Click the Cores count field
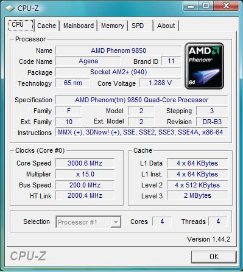Image resolution: width=243 pixels, height=272 pixels. click(x=162, y=221)
